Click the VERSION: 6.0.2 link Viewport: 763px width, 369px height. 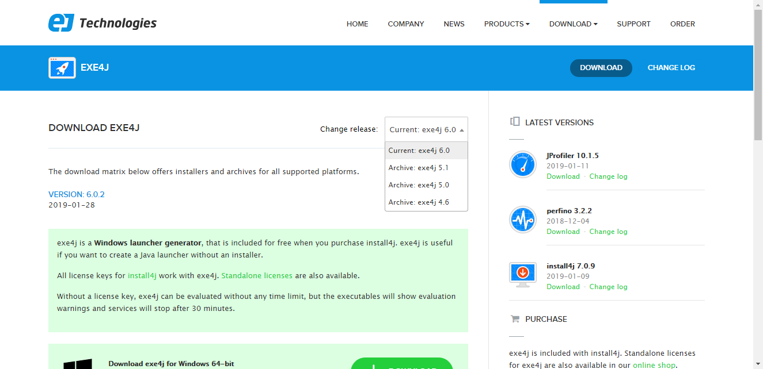point(77,194)
